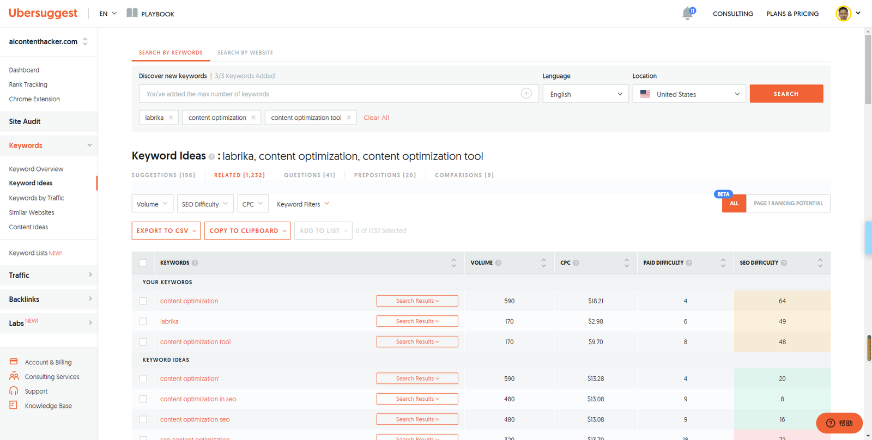This screenshot has width=872, height=440.
Task: Click the keyword search input field
Action: (338, 94)
